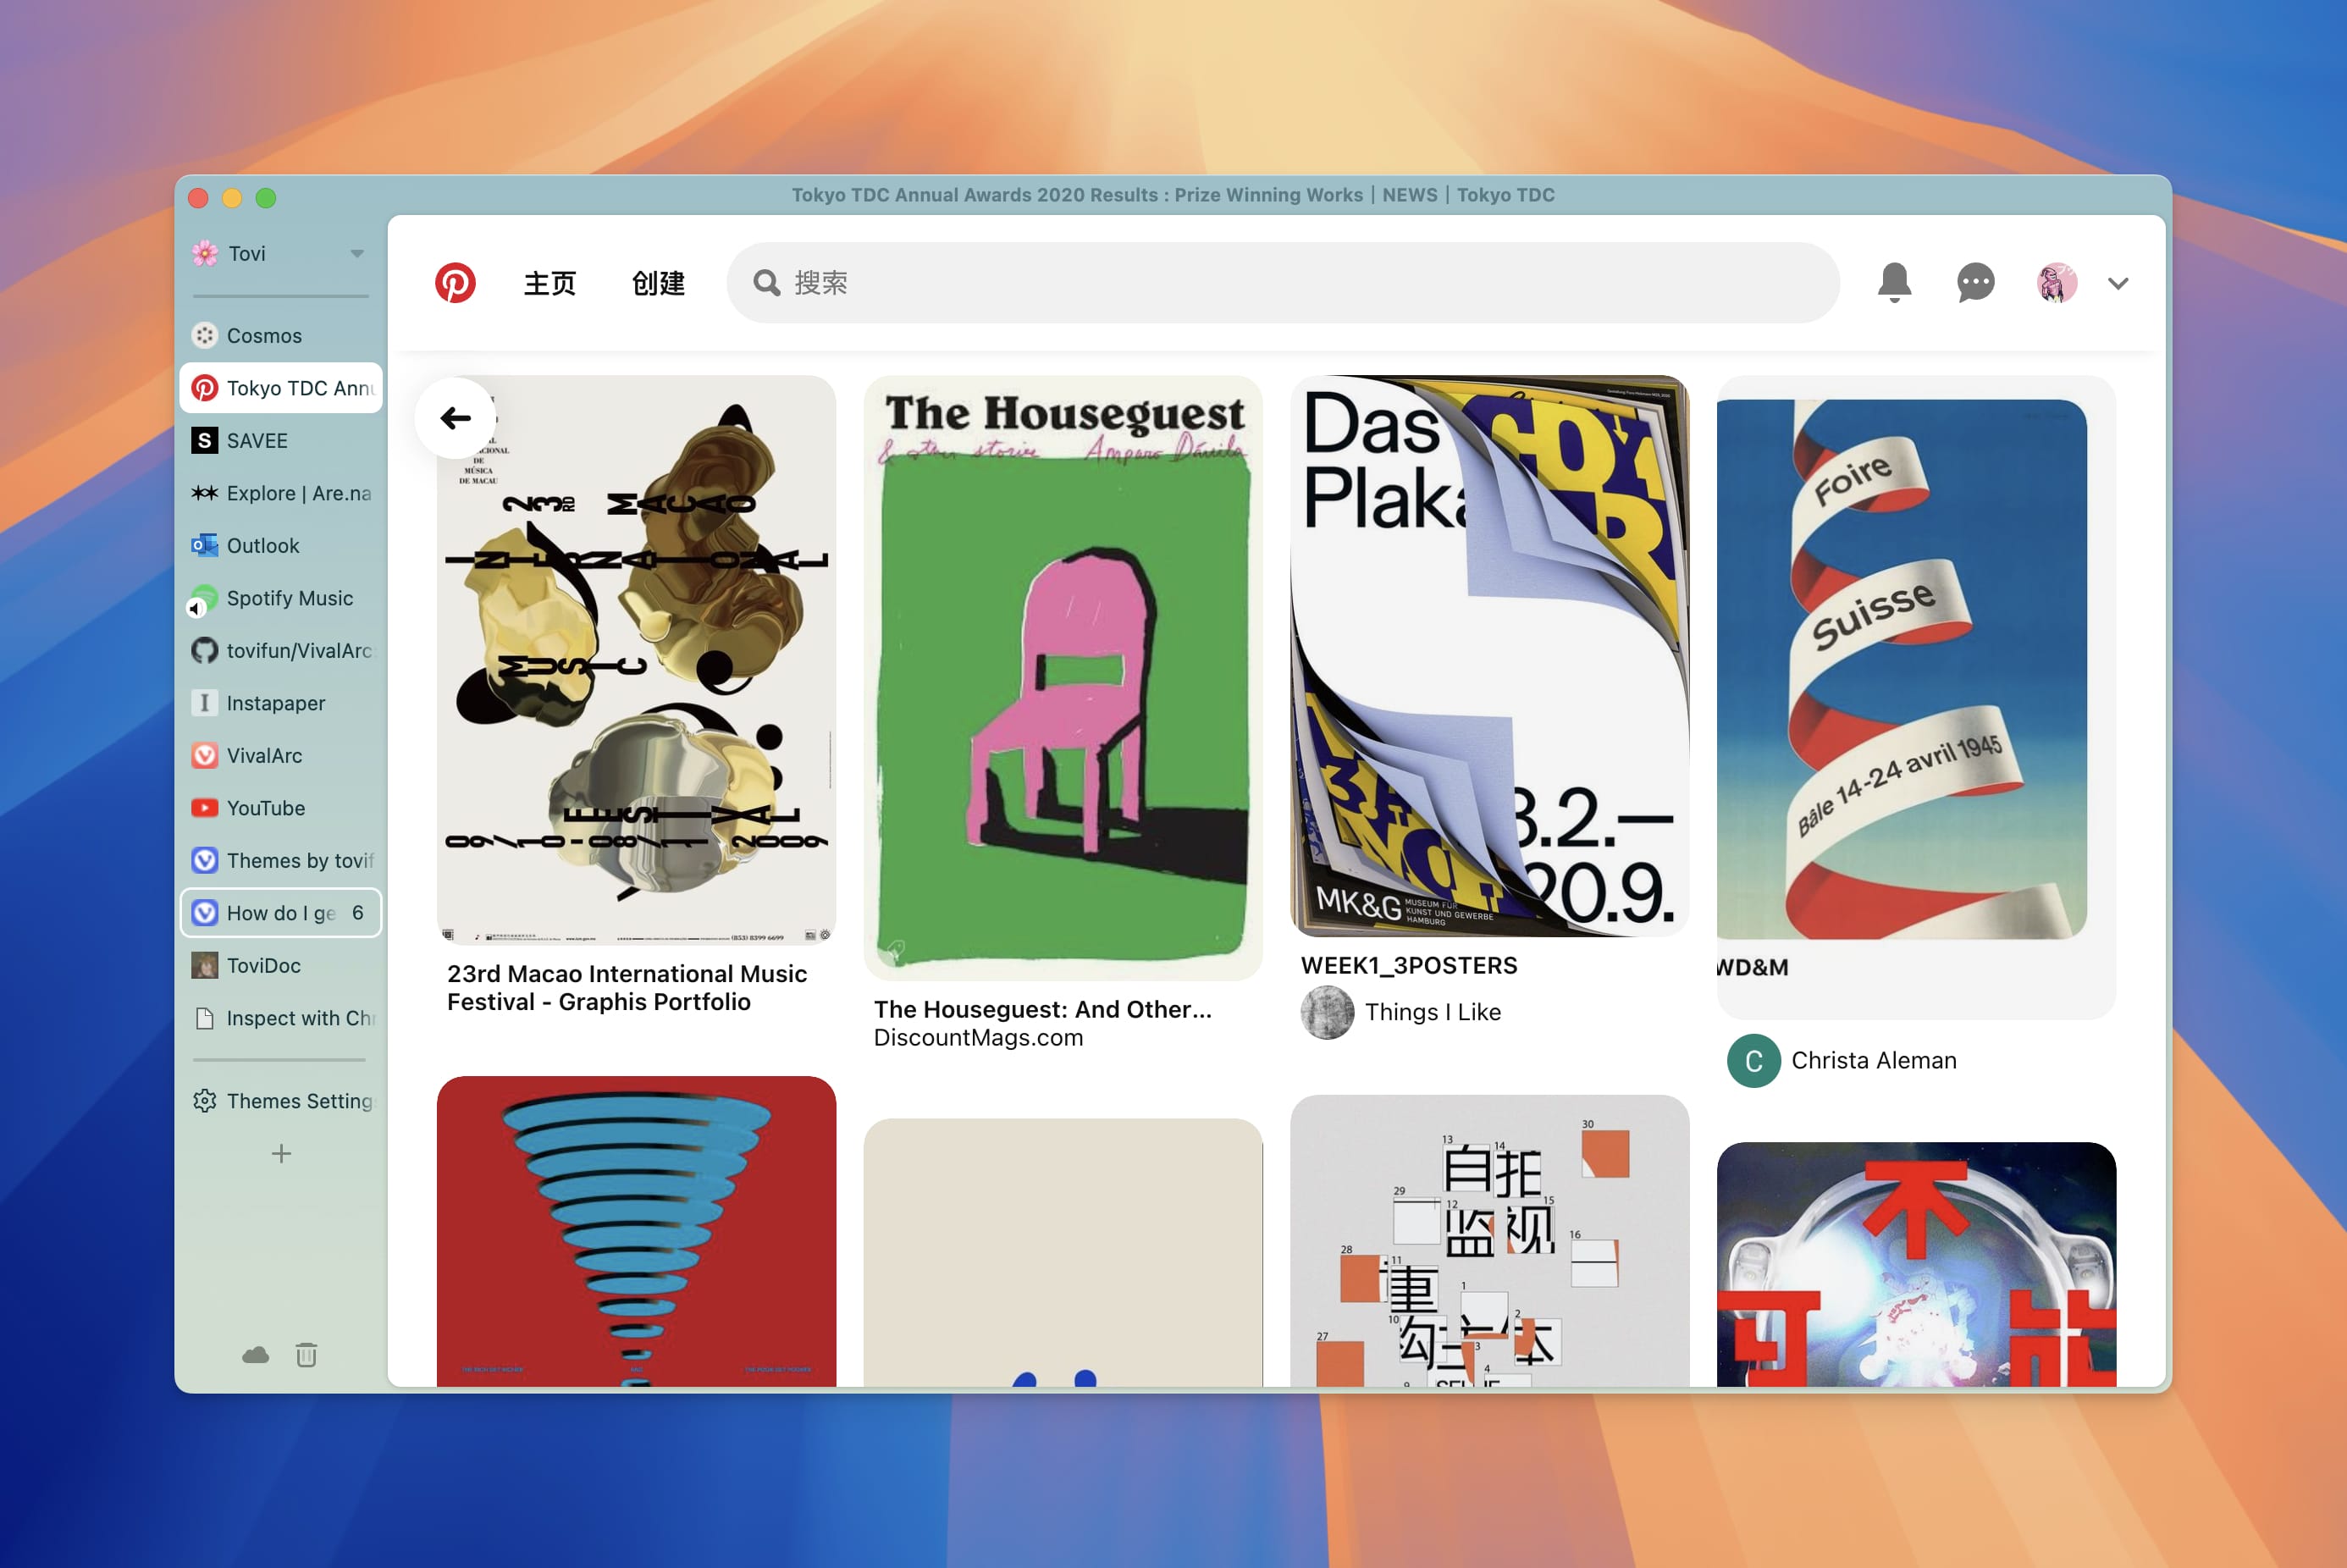Open the beige pin with blue shapes
This screenshot has height=1568, width=2347.
pyautogui.click(x=1063, y=1252)
